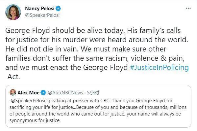This screenshot has height=131, width=197.
Task: Click the main tweet text starting George Floyd
Action: (97, 53)
